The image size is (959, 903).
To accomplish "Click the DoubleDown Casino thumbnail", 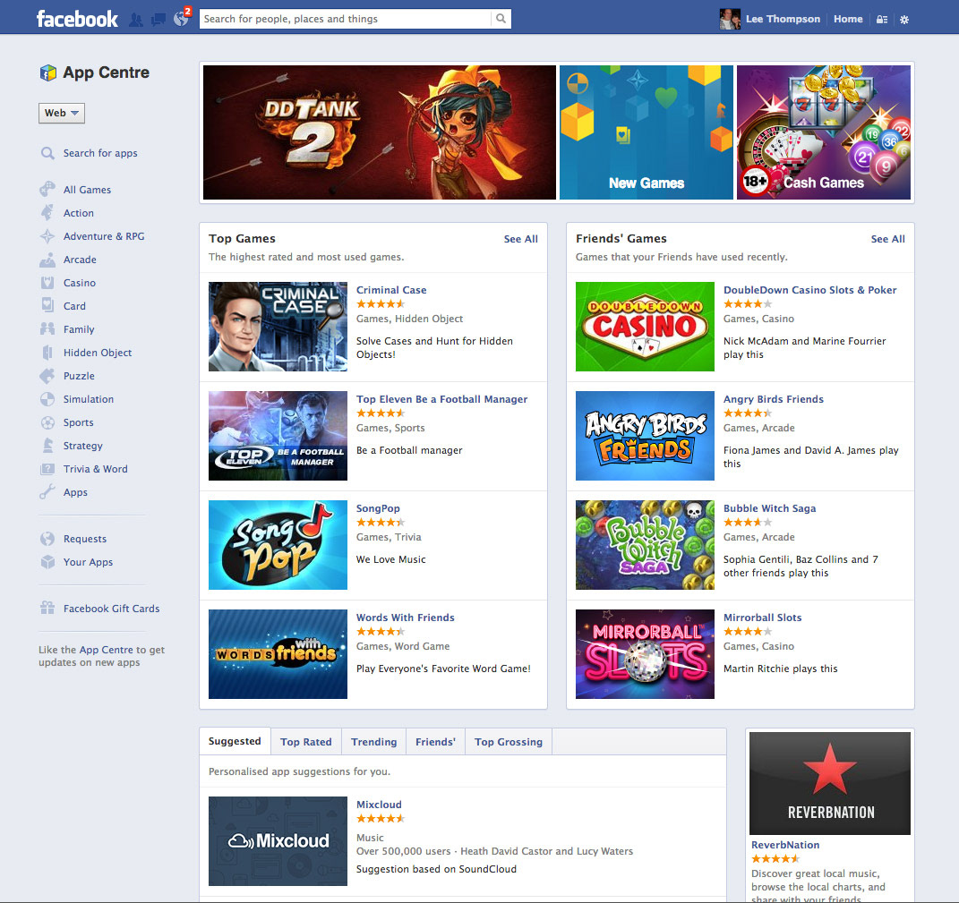I will [645, 327].
